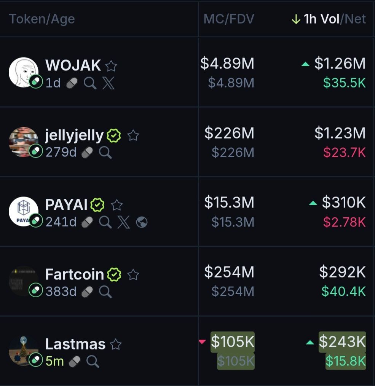Click the pill icon next to Fartcoin age
375x386 pixels.
point(87,292)
